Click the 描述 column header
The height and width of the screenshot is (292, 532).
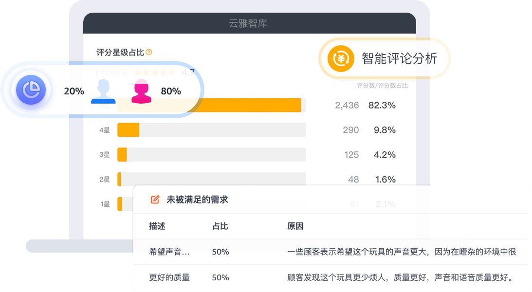coord(157,226)
